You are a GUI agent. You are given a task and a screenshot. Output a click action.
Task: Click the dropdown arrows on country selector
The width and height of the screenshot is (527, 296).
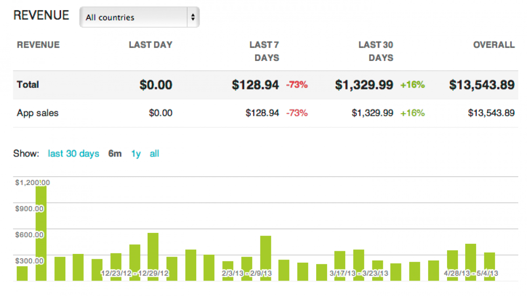[192, 18]
